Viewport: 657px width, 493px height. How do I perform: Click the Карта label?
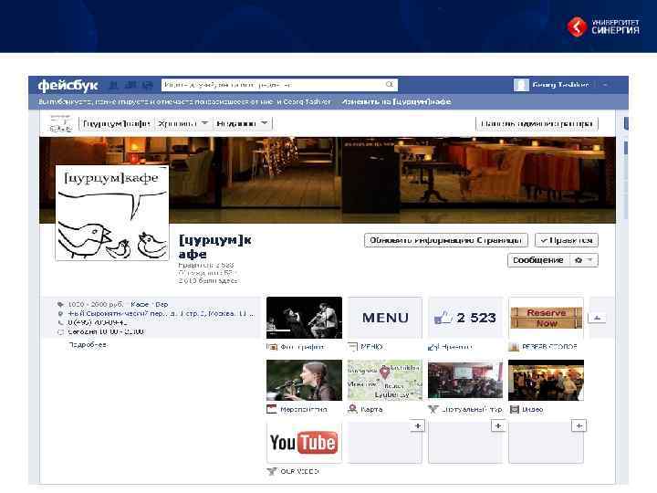coord(371,410)
